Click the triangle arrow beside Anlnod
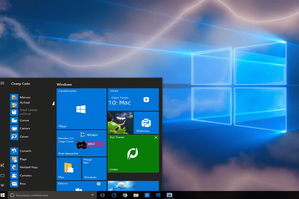299x199 pixels. [x=53, y=103]
